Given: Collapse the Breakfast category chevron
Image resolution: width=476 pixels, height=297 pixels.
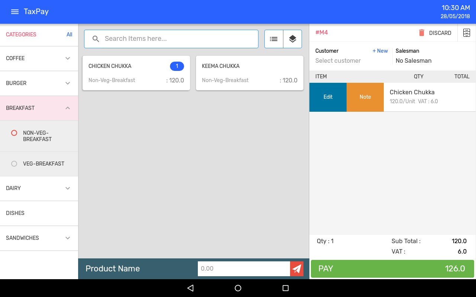Looking at the screenshot, I should (x=68, y=108).
